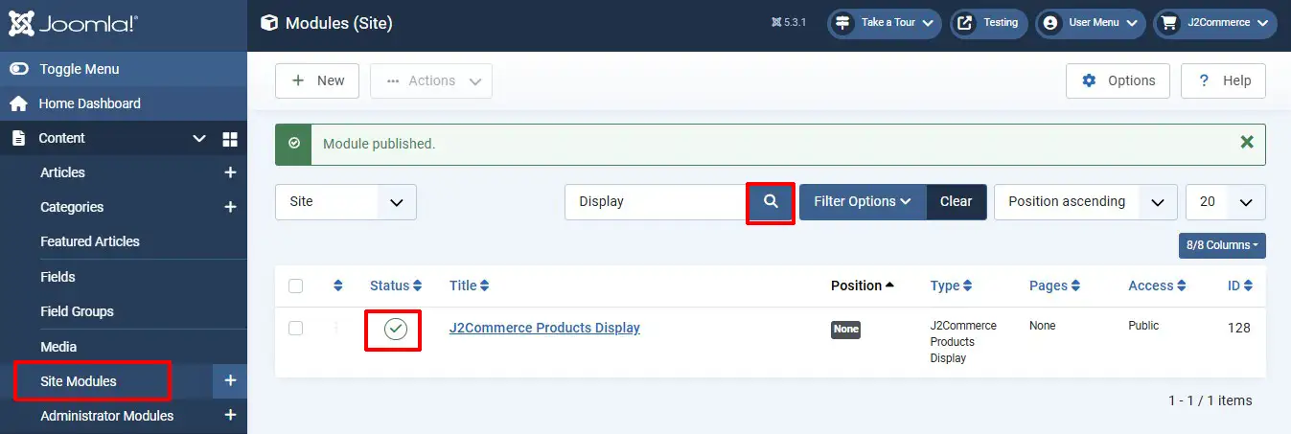Open module Options
The width and height of the screenshot is (1291, 434).
tap(1118, 80)
